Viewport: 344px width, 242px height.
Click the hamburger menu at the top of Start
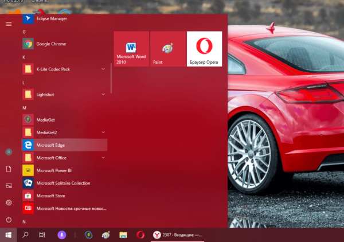point(9,24)
